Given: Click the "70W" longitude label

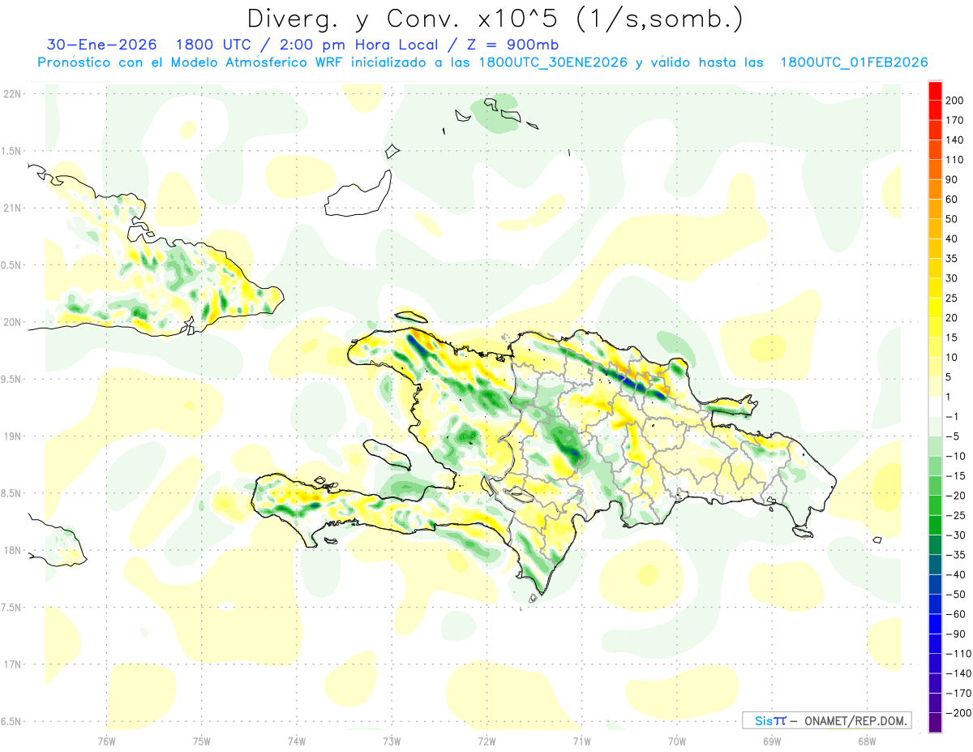Looking at the screenshot, I should [x=677, y=741].
